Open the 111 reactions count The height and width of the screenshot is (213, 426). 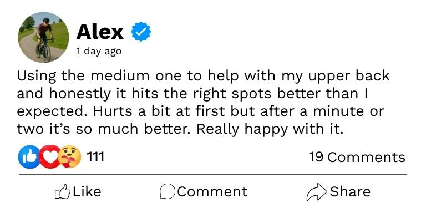(x=95, y=157)
